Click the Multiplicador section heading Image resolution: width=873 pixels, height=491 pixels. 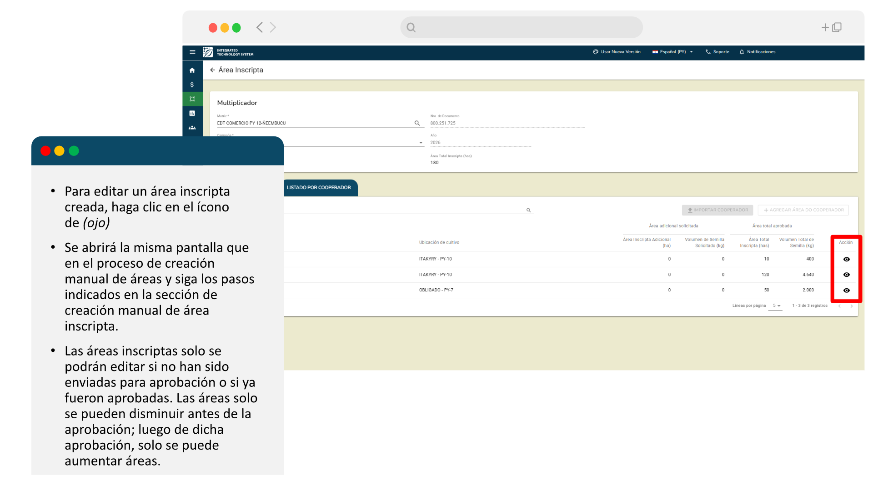[237, 103]
